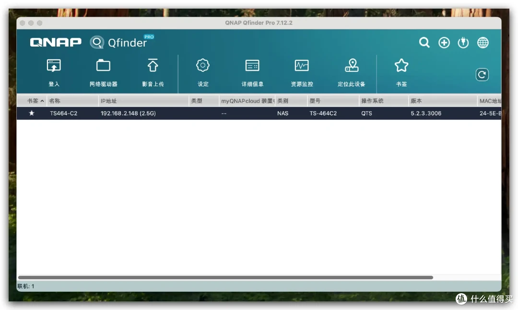Click the add device plus icon
The width and height of the screenshot is (518, 310).
tap(444, 43)
